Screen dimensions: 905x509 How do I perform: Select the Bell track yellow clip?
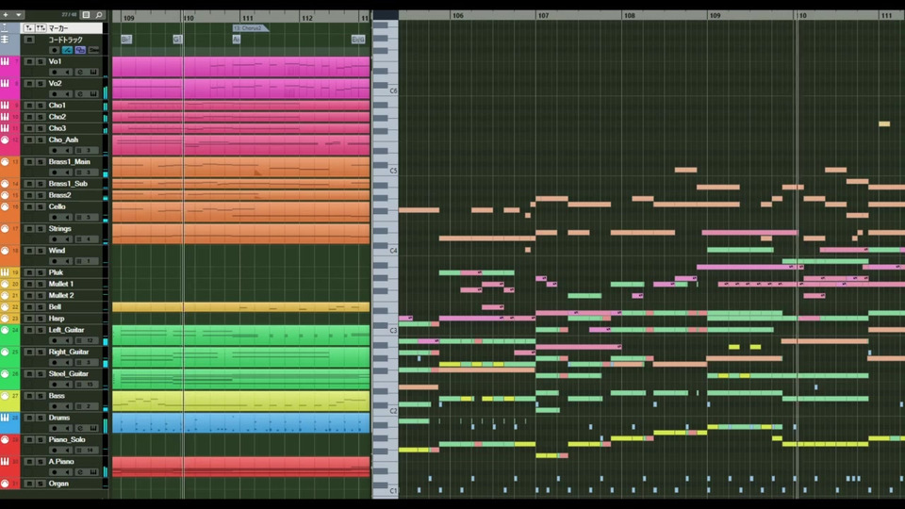coord(240,307)
